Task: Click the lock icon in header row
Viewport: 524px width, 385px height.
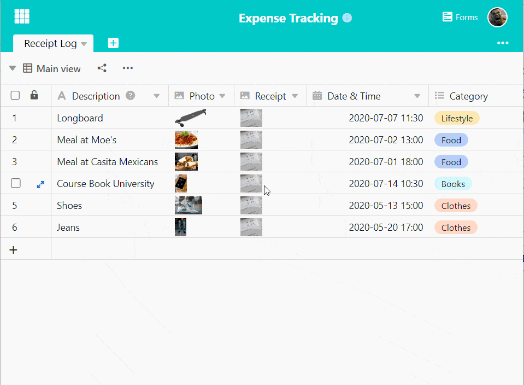Action: [34, 96]
